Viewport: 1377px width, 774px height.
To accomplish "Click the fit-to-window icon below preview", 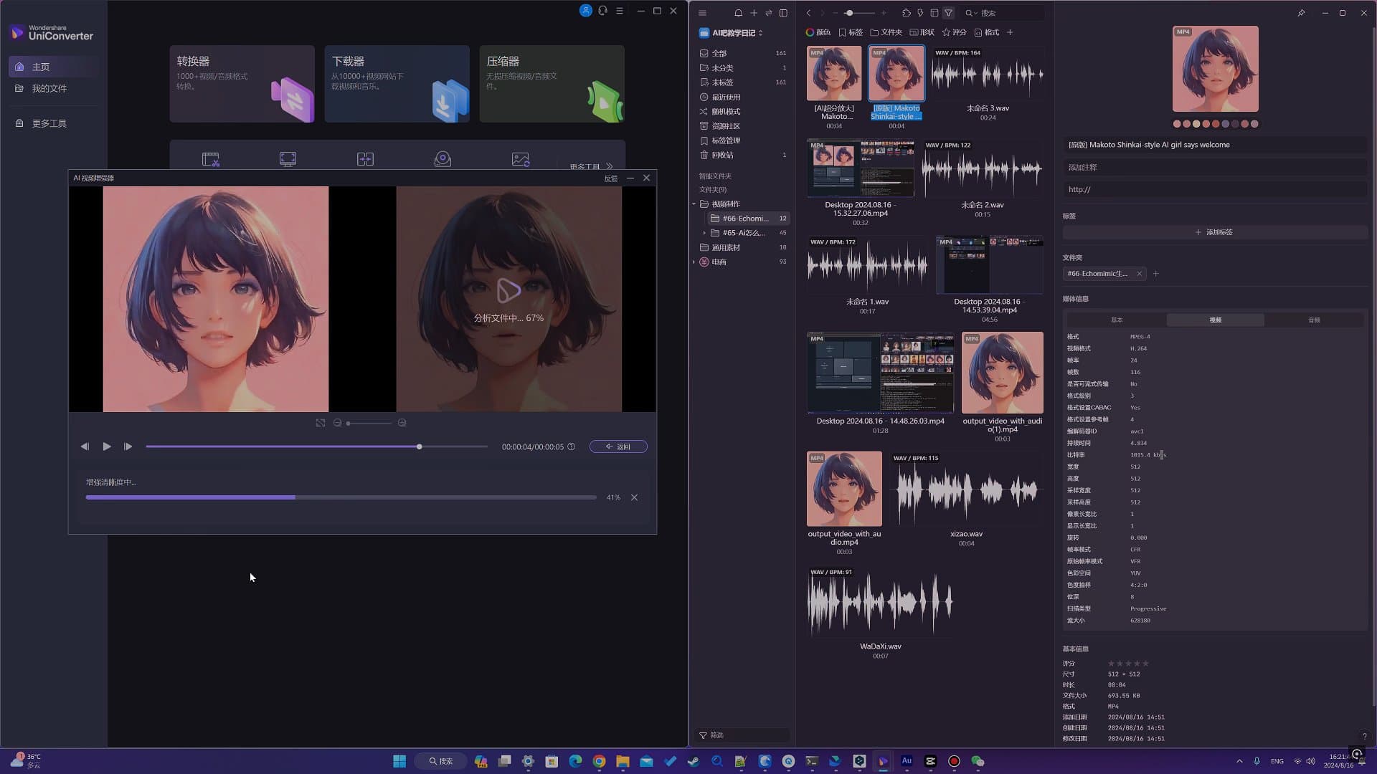I will 320,423.
